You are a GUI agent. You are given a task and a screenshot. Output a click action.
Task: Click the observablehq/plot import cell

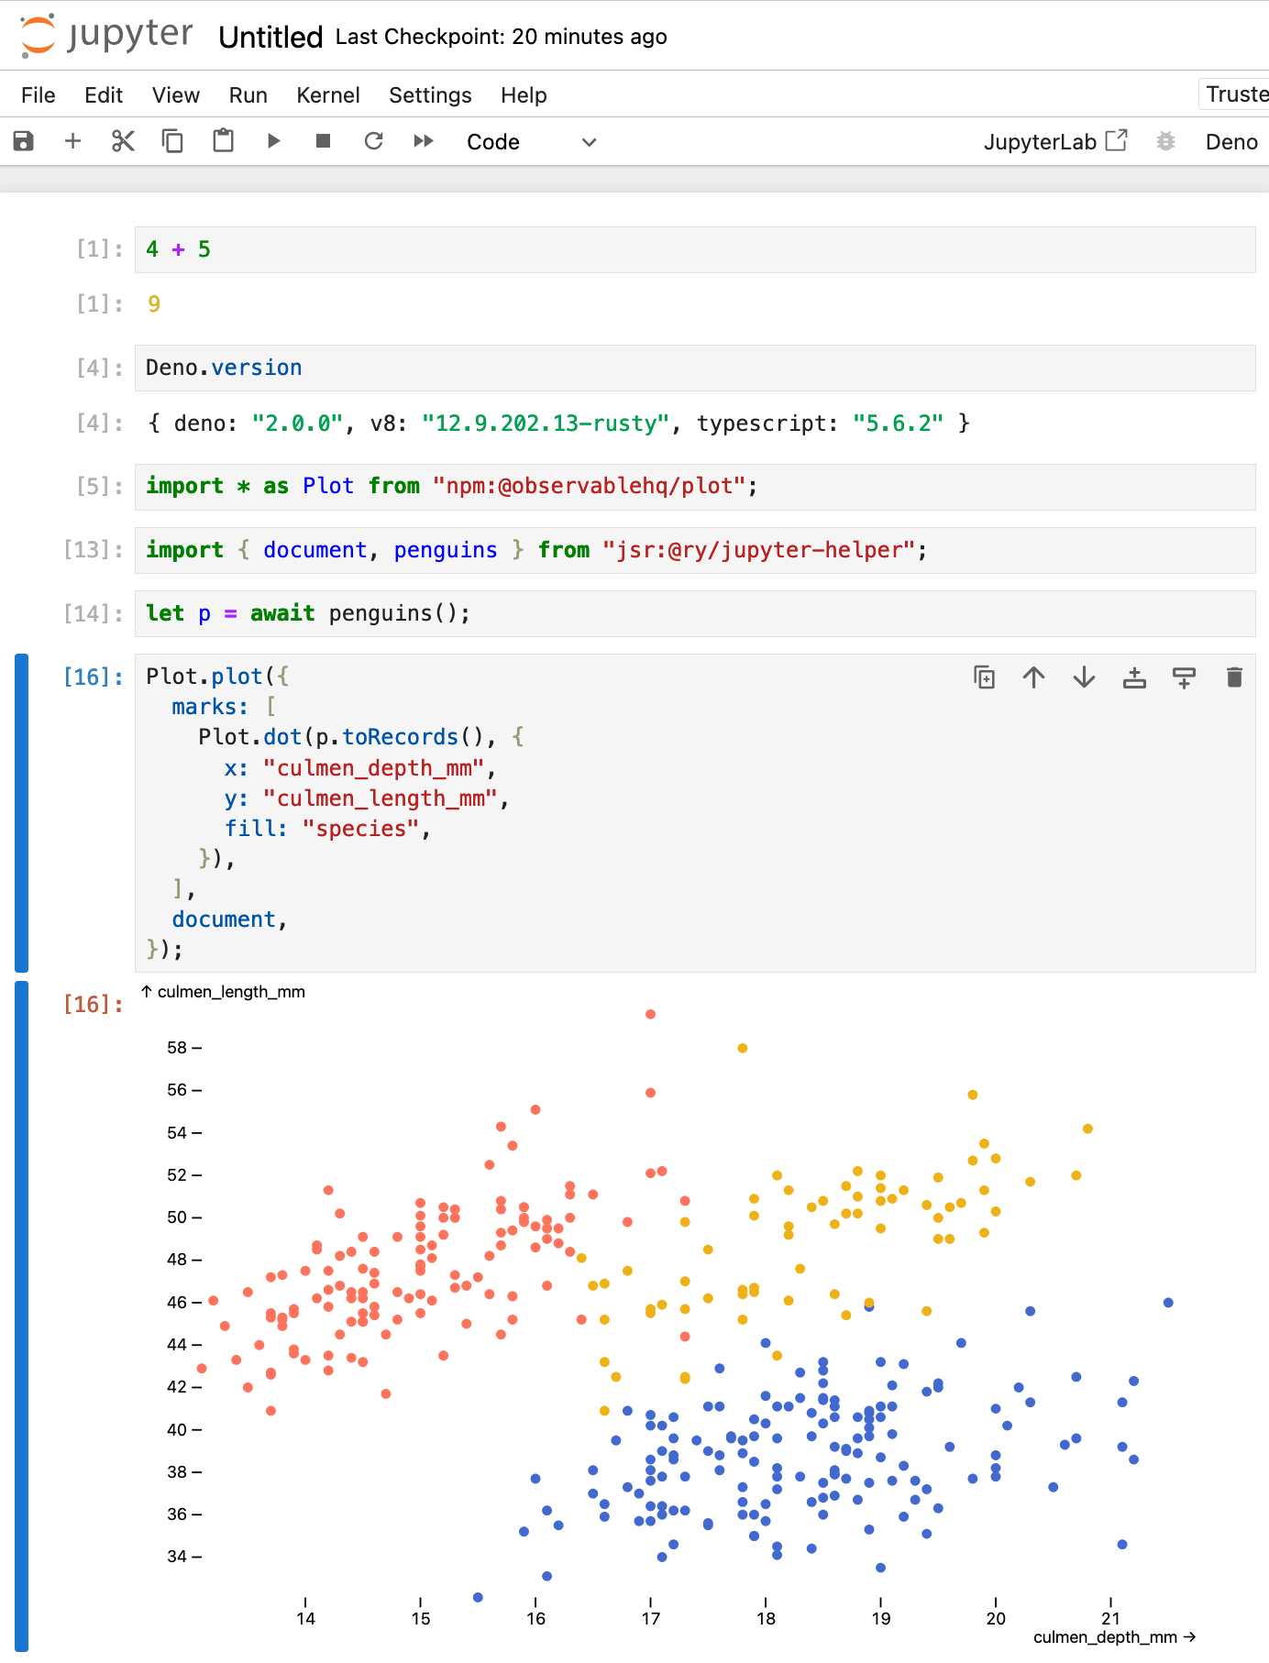(x=695, y=486)
